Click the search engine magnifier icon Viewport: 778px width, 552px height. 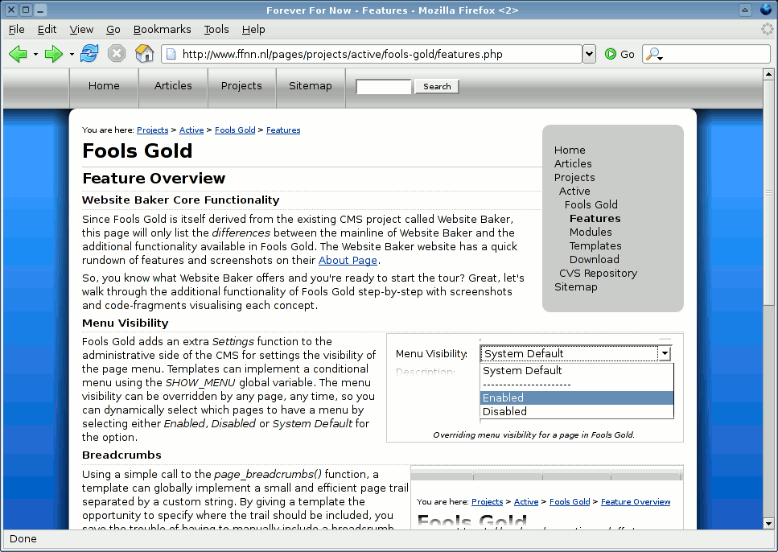[x=653, y=54]
